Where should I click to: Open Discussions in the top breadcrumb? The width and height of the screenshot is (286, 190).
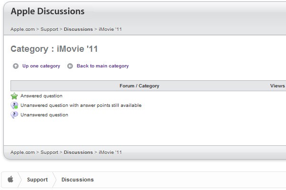click(78, 29)
